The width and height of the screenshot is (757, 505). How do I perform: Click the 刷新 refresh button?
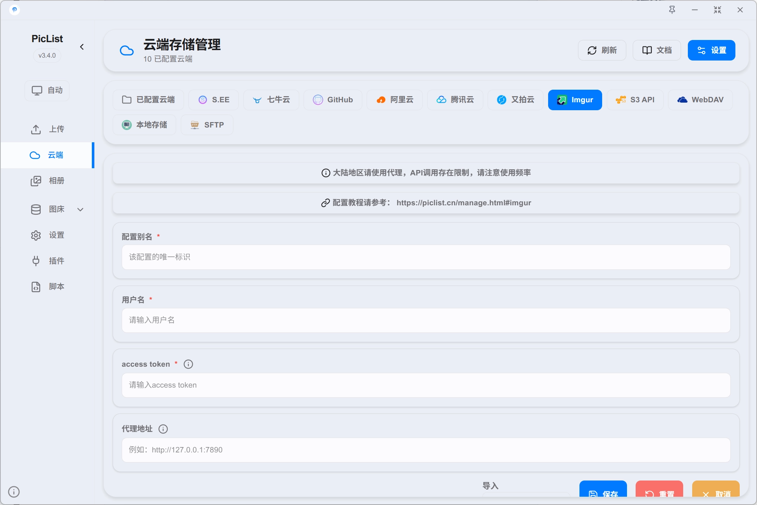[x=602, y=50]
